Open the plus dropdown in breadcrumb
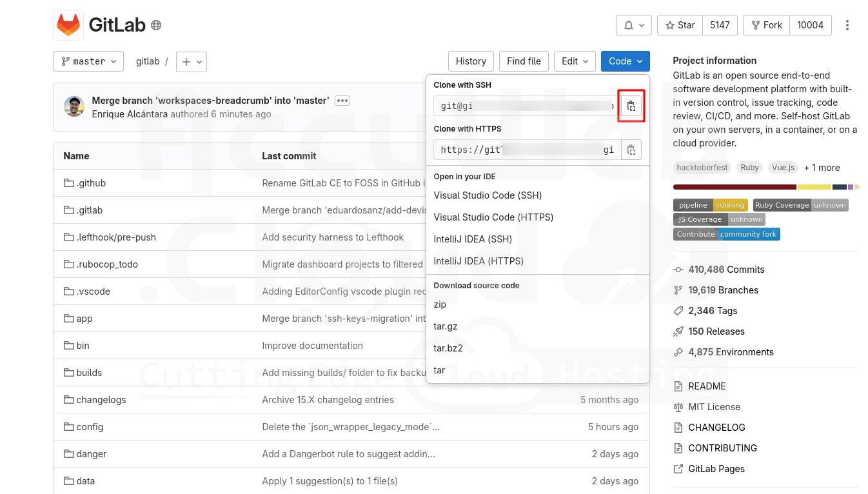868x494 pixels. 190,61
